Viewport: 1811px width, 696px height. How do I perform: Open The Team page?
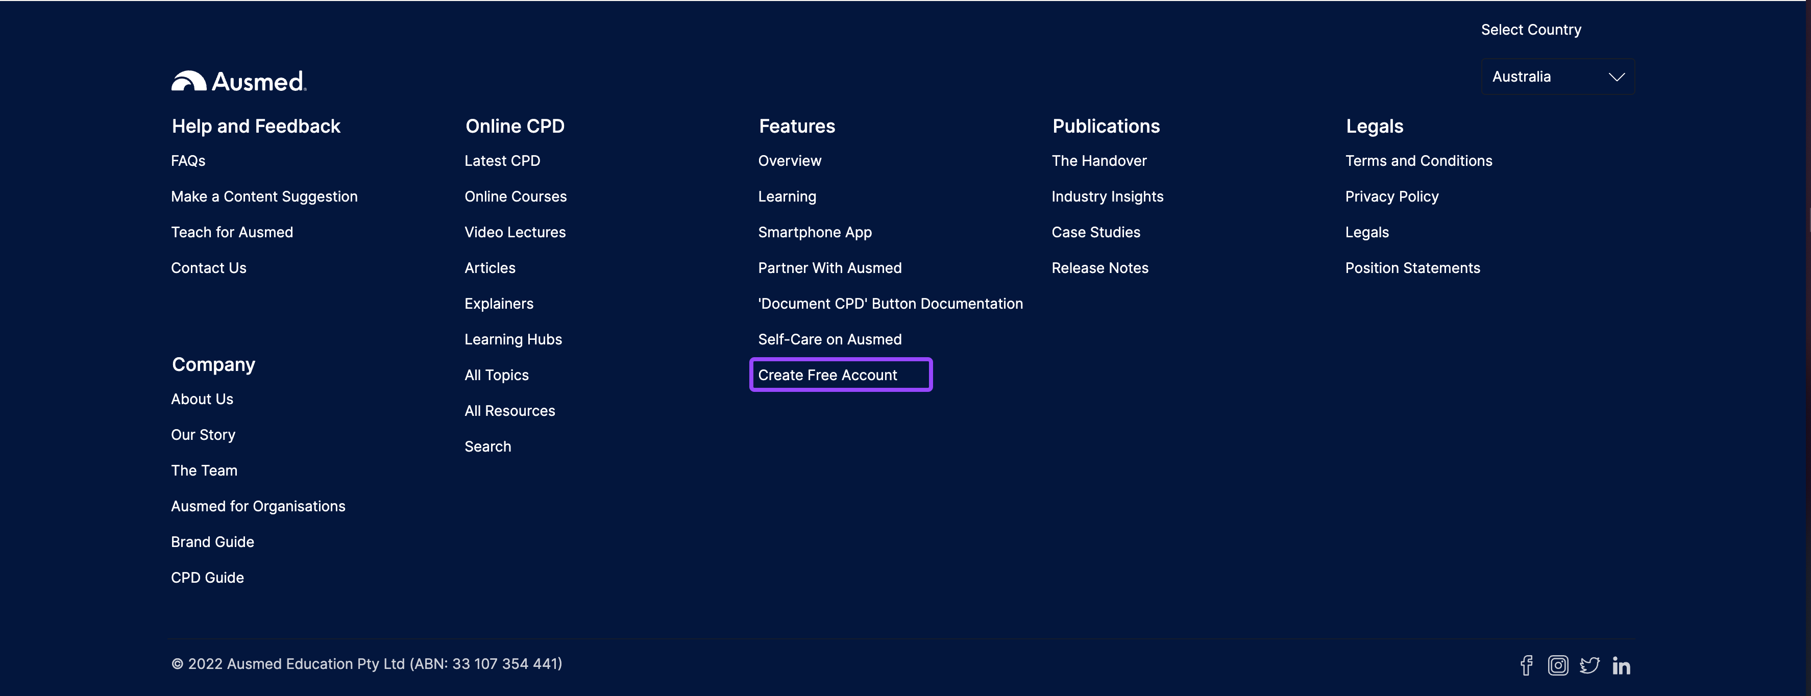coord(205,470)
